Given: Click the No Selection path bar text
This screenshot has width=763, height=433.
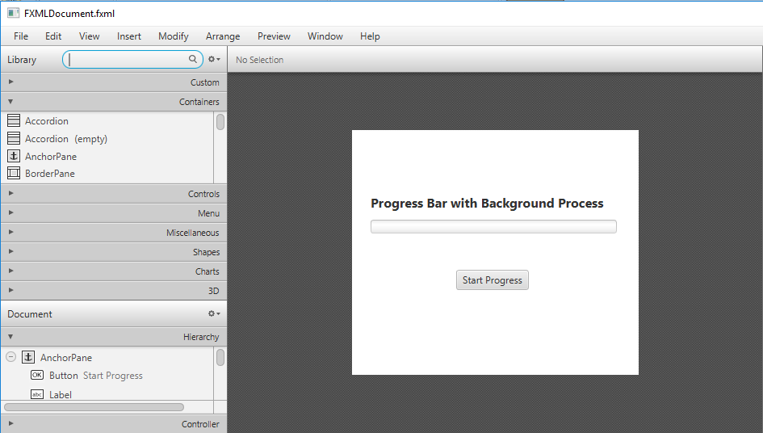Looking at the screenshot, I should (x=259, y=60).
